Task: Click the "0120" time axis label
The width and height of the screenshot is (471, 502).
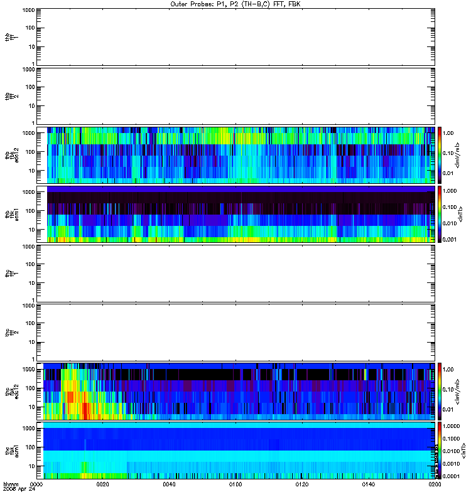Action: tap(302, 484)
